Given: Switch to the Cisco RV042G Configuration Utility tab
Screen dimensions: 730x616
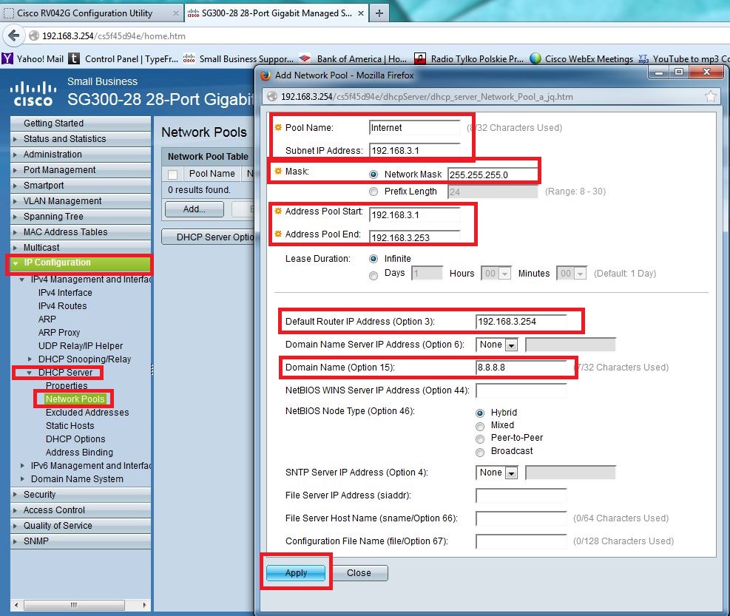Looking at the screenshot, I should 91,13.
